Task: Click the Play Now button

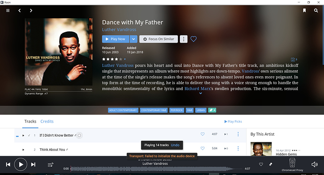Action: 116,39
